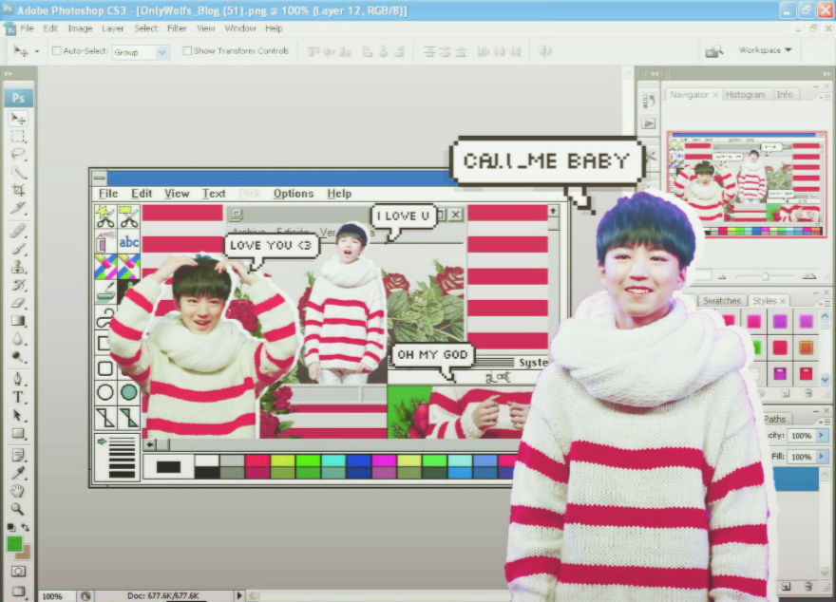The height and width of the screenshot is (602, 836).
Task: Open the tool preset picker arrow
Action: coord(37,51)
